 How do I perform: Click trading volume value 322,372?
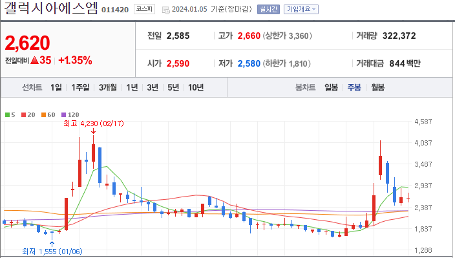(x=399, y=36)
